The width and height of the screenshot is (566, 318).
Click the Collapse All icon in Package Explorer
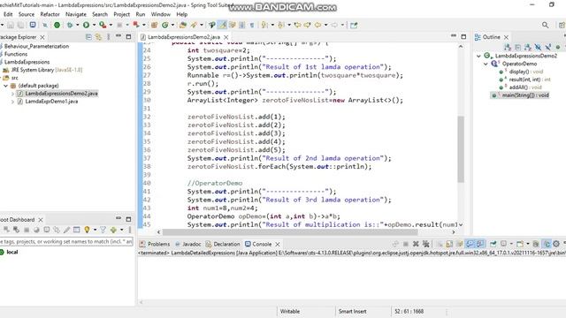tap(88, 37)
